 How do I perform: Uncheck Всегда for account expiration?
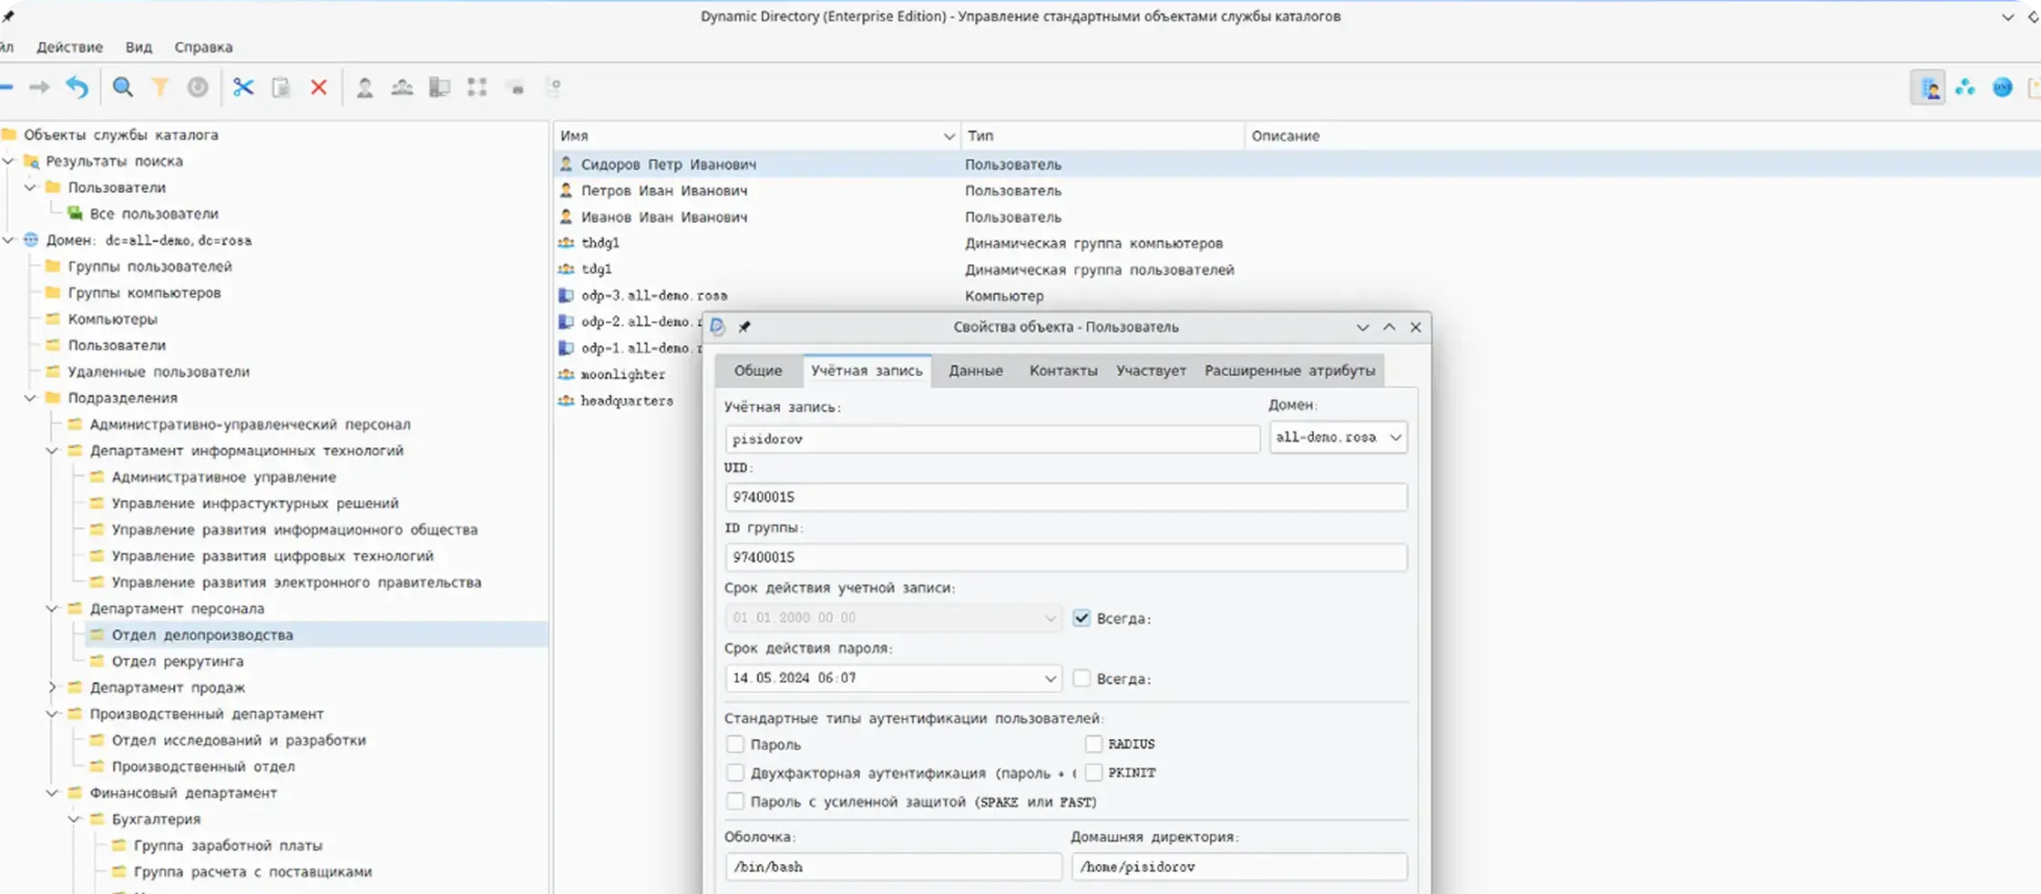[x=1082, y=618]
